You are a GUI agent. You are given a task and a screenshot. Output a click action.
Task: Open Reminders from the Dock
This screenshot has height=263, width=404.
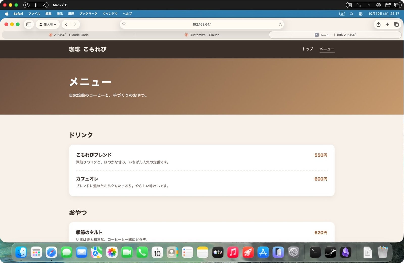188,252
